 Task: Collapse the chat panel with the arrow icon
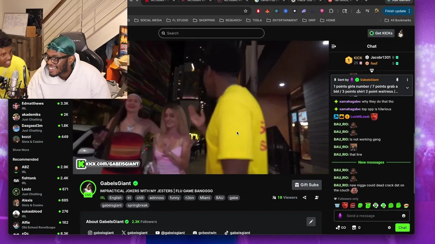pos(334,46)
